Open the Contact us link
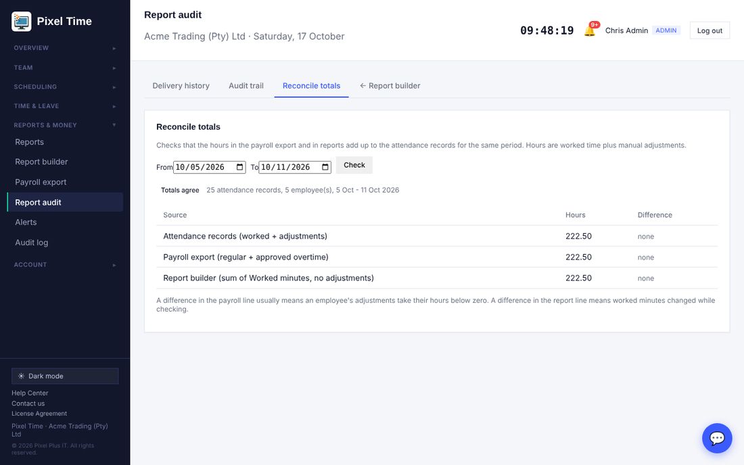 28,403
